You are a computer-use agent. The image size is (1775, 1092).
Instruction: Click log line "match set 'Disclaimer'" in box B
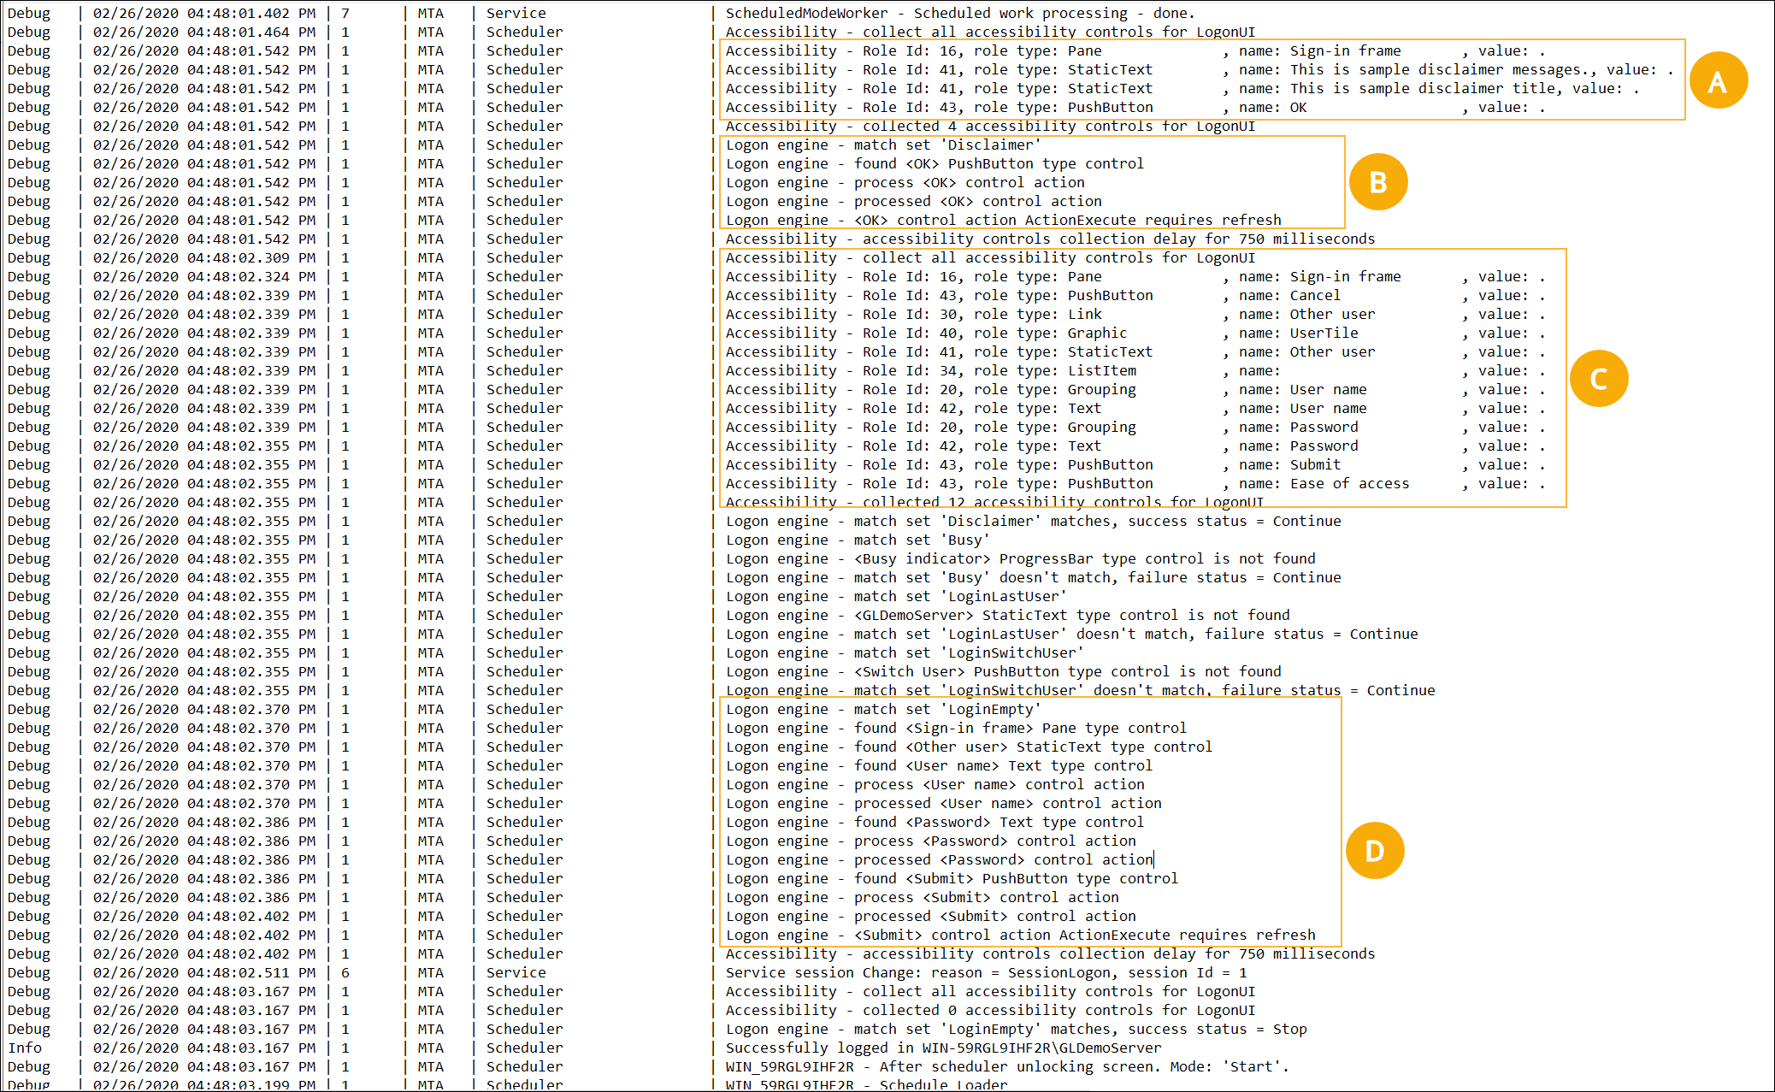point(882,145)
